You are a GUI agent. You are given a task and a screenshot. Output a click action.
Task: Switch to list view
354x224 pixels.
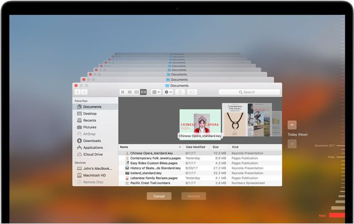(130, 92)
